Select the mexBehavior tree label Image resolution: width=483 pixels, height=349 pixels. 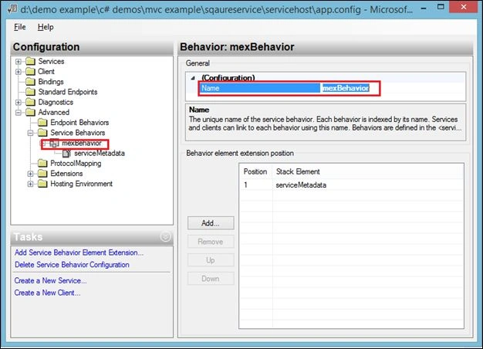(82, 143)
